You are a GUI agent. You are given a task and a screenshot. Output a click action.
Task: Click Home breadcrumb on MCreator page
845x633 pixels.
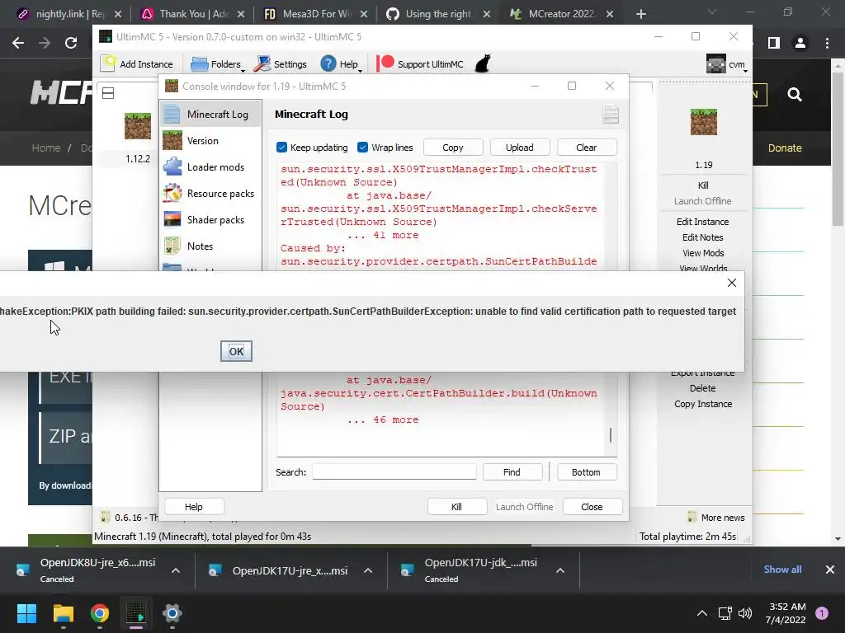46,148
